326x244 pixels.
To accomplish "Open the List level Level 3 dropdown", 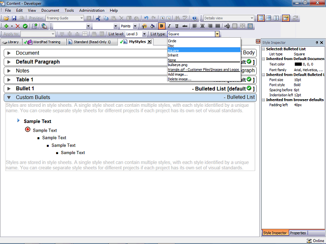I will point(144,34).
